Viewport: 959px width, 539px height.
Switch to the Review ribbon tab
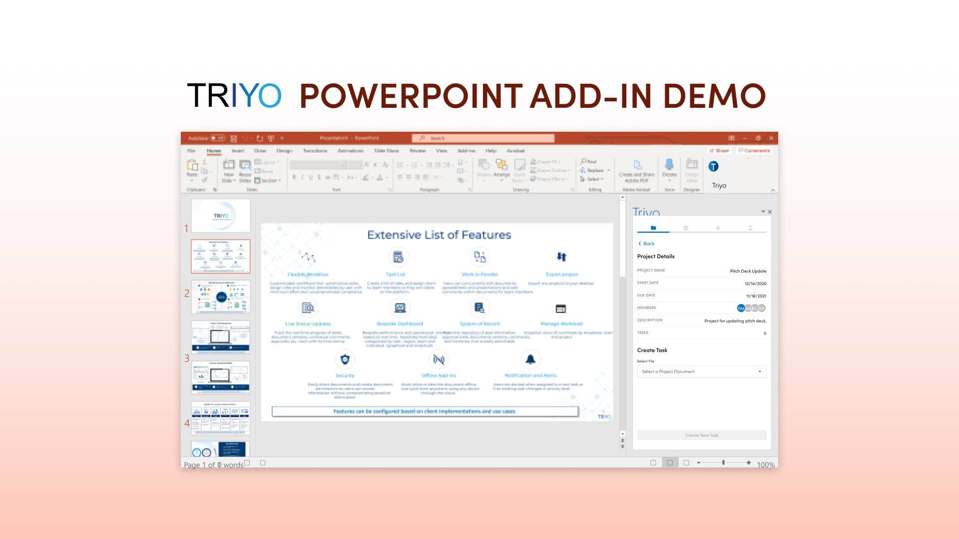[x=418, y=151]
